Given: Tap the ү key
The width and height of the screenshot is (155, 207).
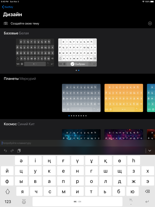Looking at the screenshot, I should [x=77, y=160].
